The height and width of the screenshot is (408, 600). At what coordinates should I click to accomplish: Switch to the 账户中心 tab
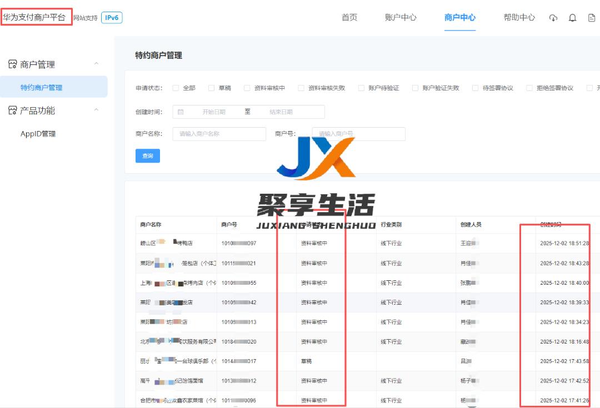click(401, 17)
